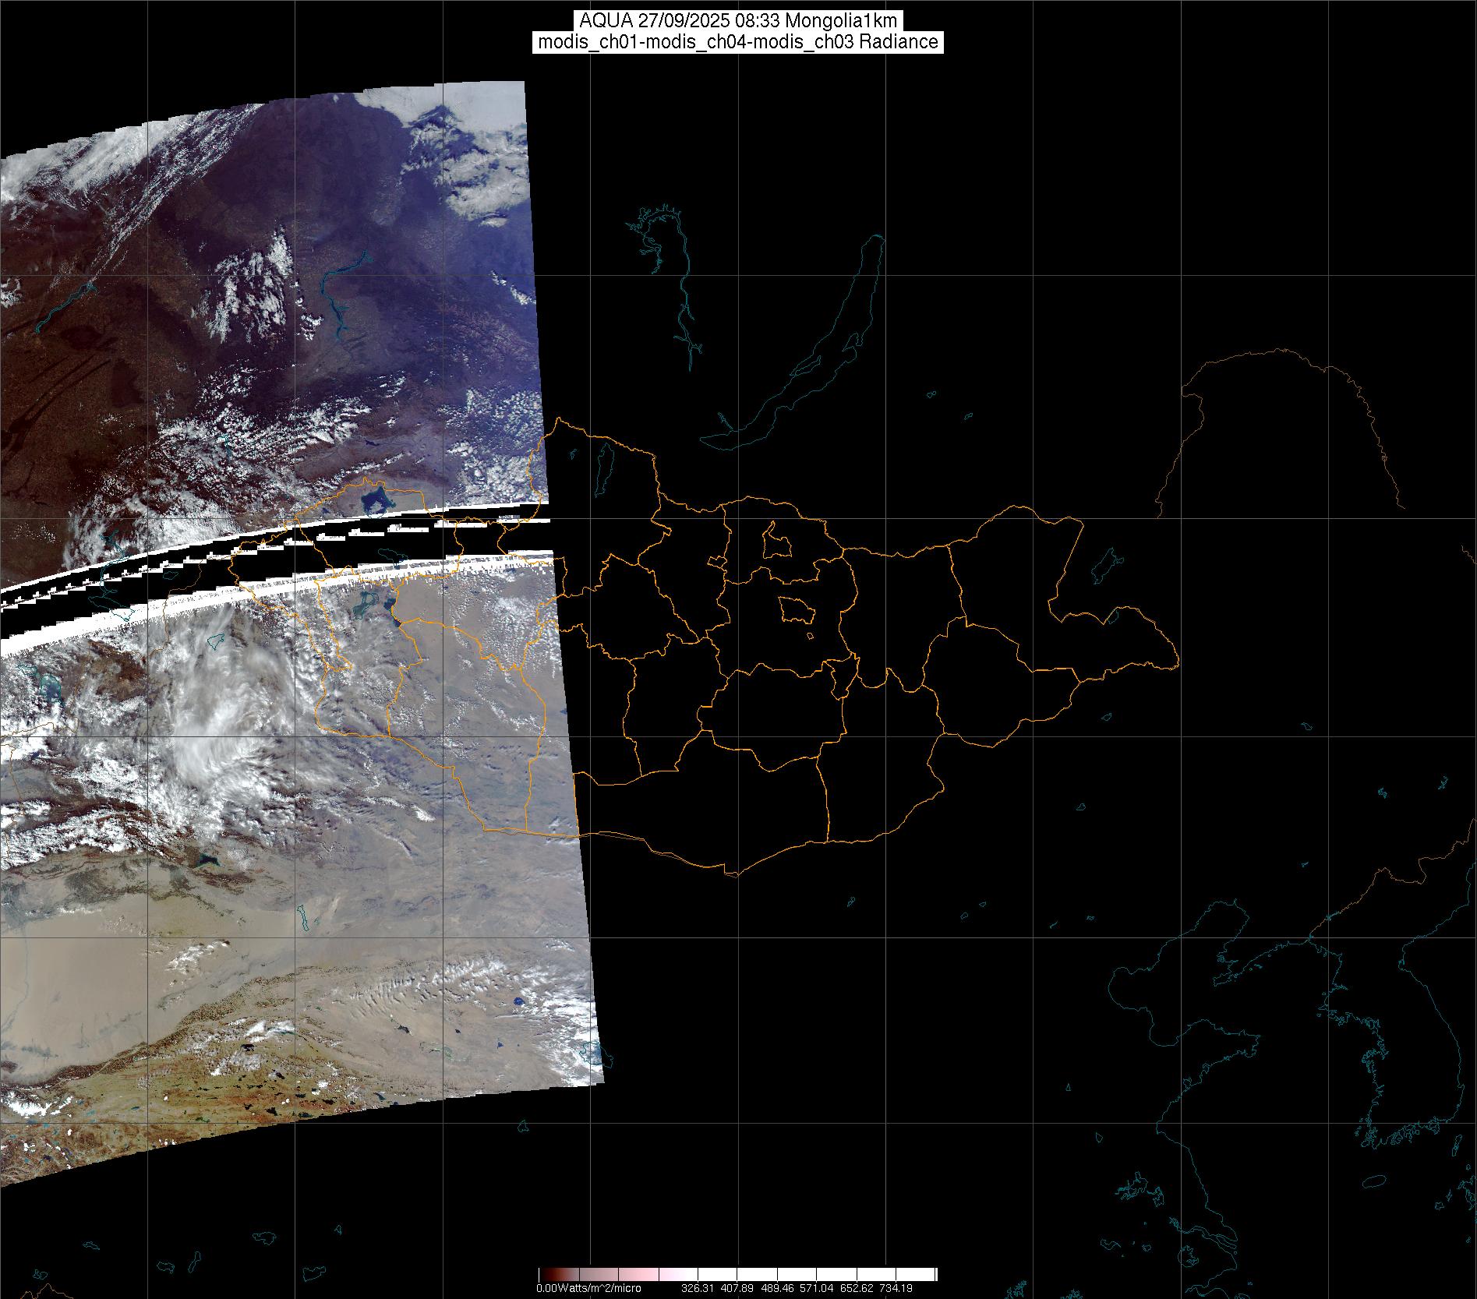
Task: Click the title text "AQUA 27/09/2025 08:33 Mongolia1km"
Action: tap(738, 21)
